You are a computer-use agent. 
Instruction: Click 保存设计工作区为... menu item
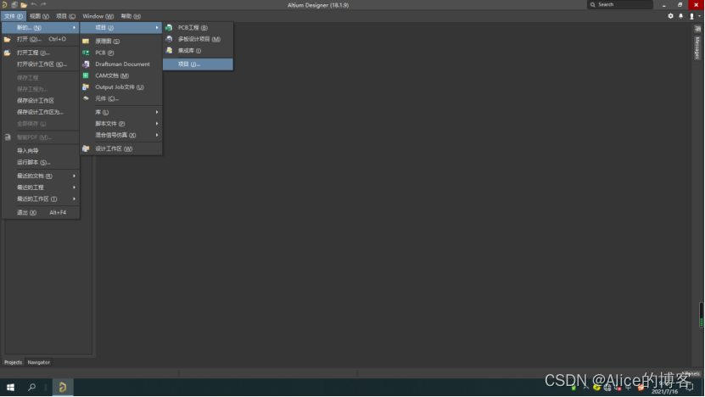(x=41, y=112)
